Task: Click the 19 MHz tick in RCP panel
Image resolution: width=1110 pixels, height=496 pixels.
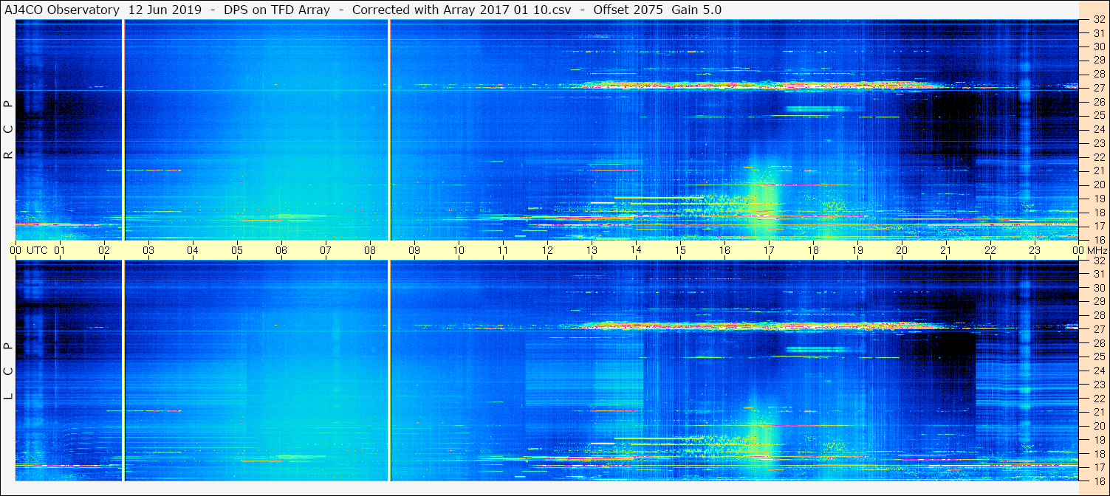Action: click(1099, 198)
